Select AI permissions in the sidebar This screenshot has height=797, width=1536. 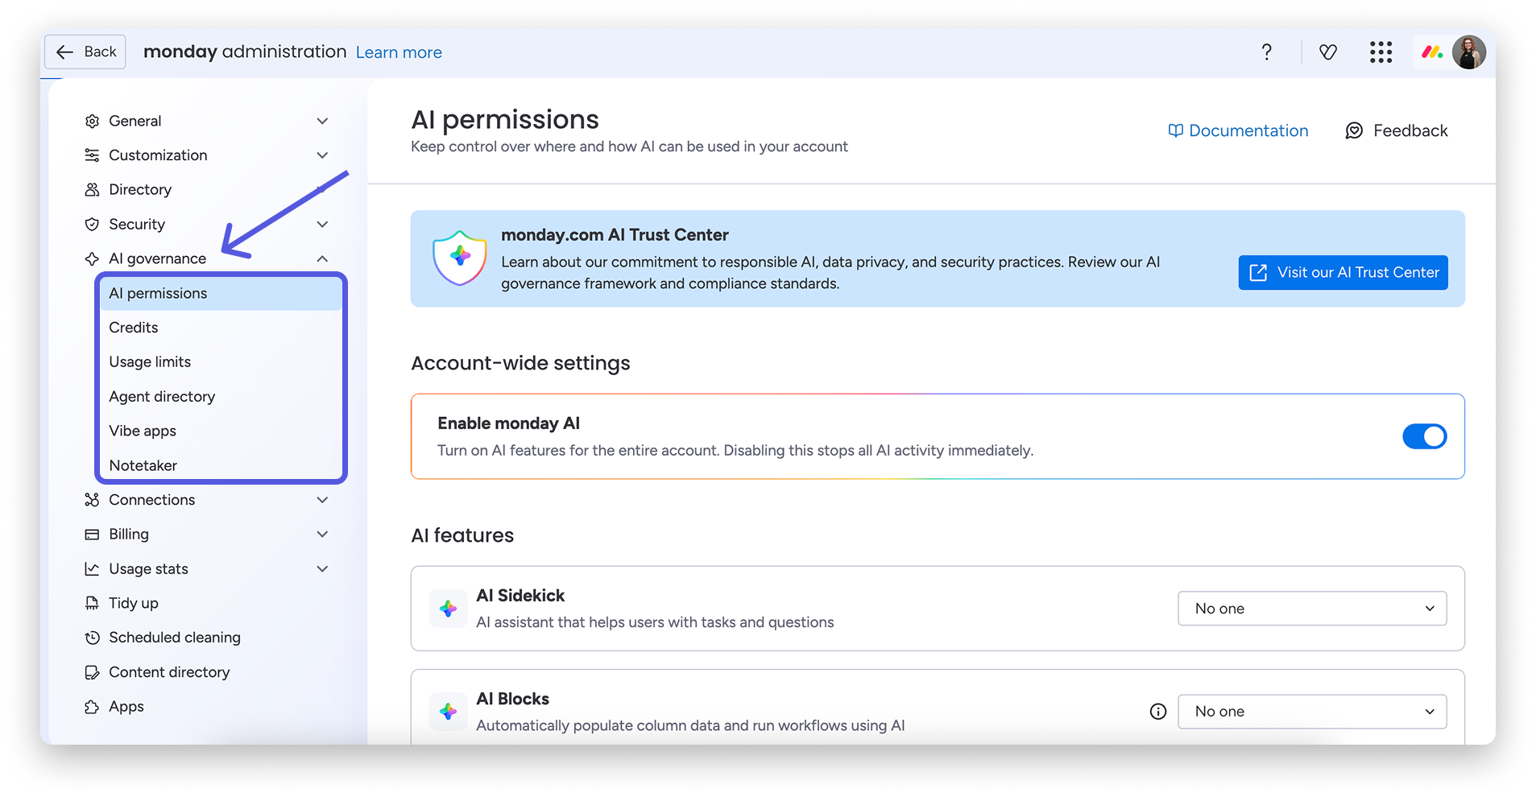click(221, 294)
